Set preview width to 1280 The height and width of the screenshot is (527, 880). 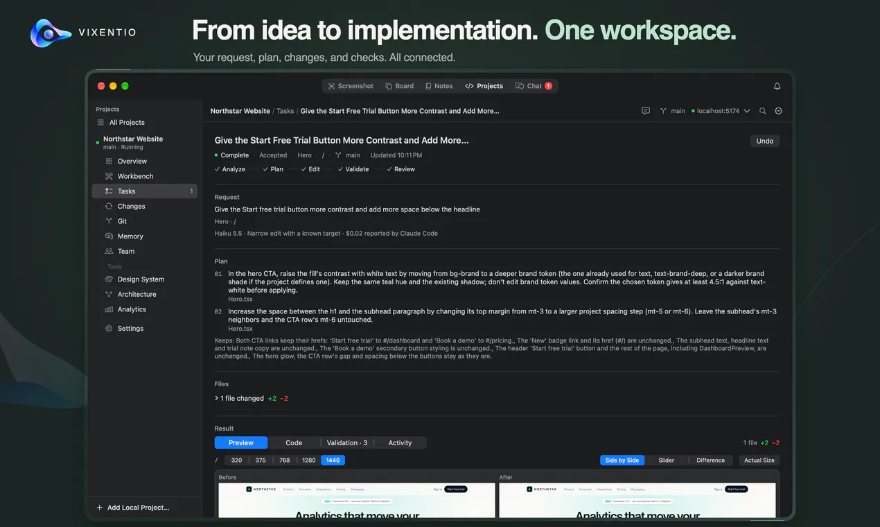pyautogui.click(x=309, y=460)
